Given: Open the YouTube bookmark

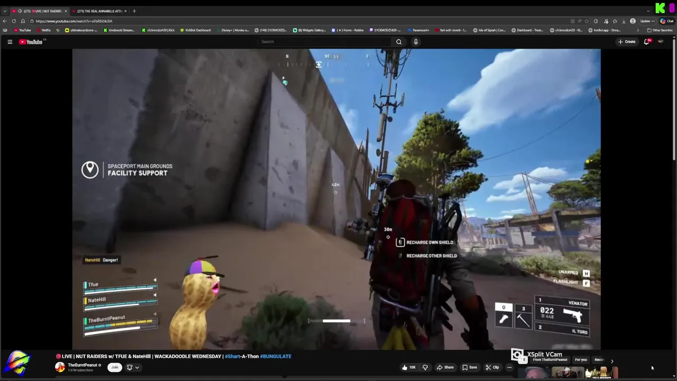Looking at the screenshot, I should point(22,30).
